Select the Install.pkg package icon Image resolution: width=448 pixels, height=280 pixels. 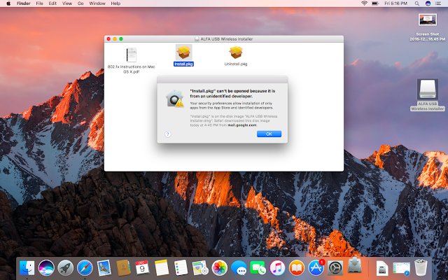pyautogui.click(x=184, y=52)
